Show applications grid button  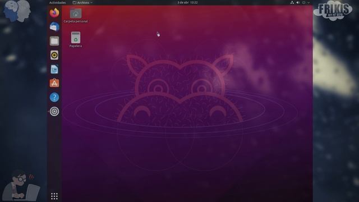54,196
